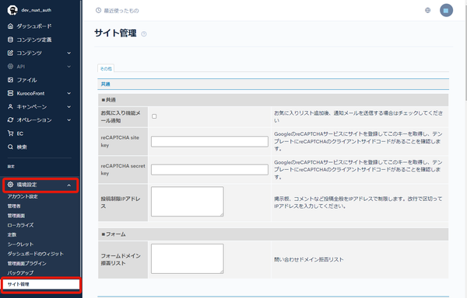Open the user avatar menu
The height and width of the screenshot is (298, 467).
446,10
